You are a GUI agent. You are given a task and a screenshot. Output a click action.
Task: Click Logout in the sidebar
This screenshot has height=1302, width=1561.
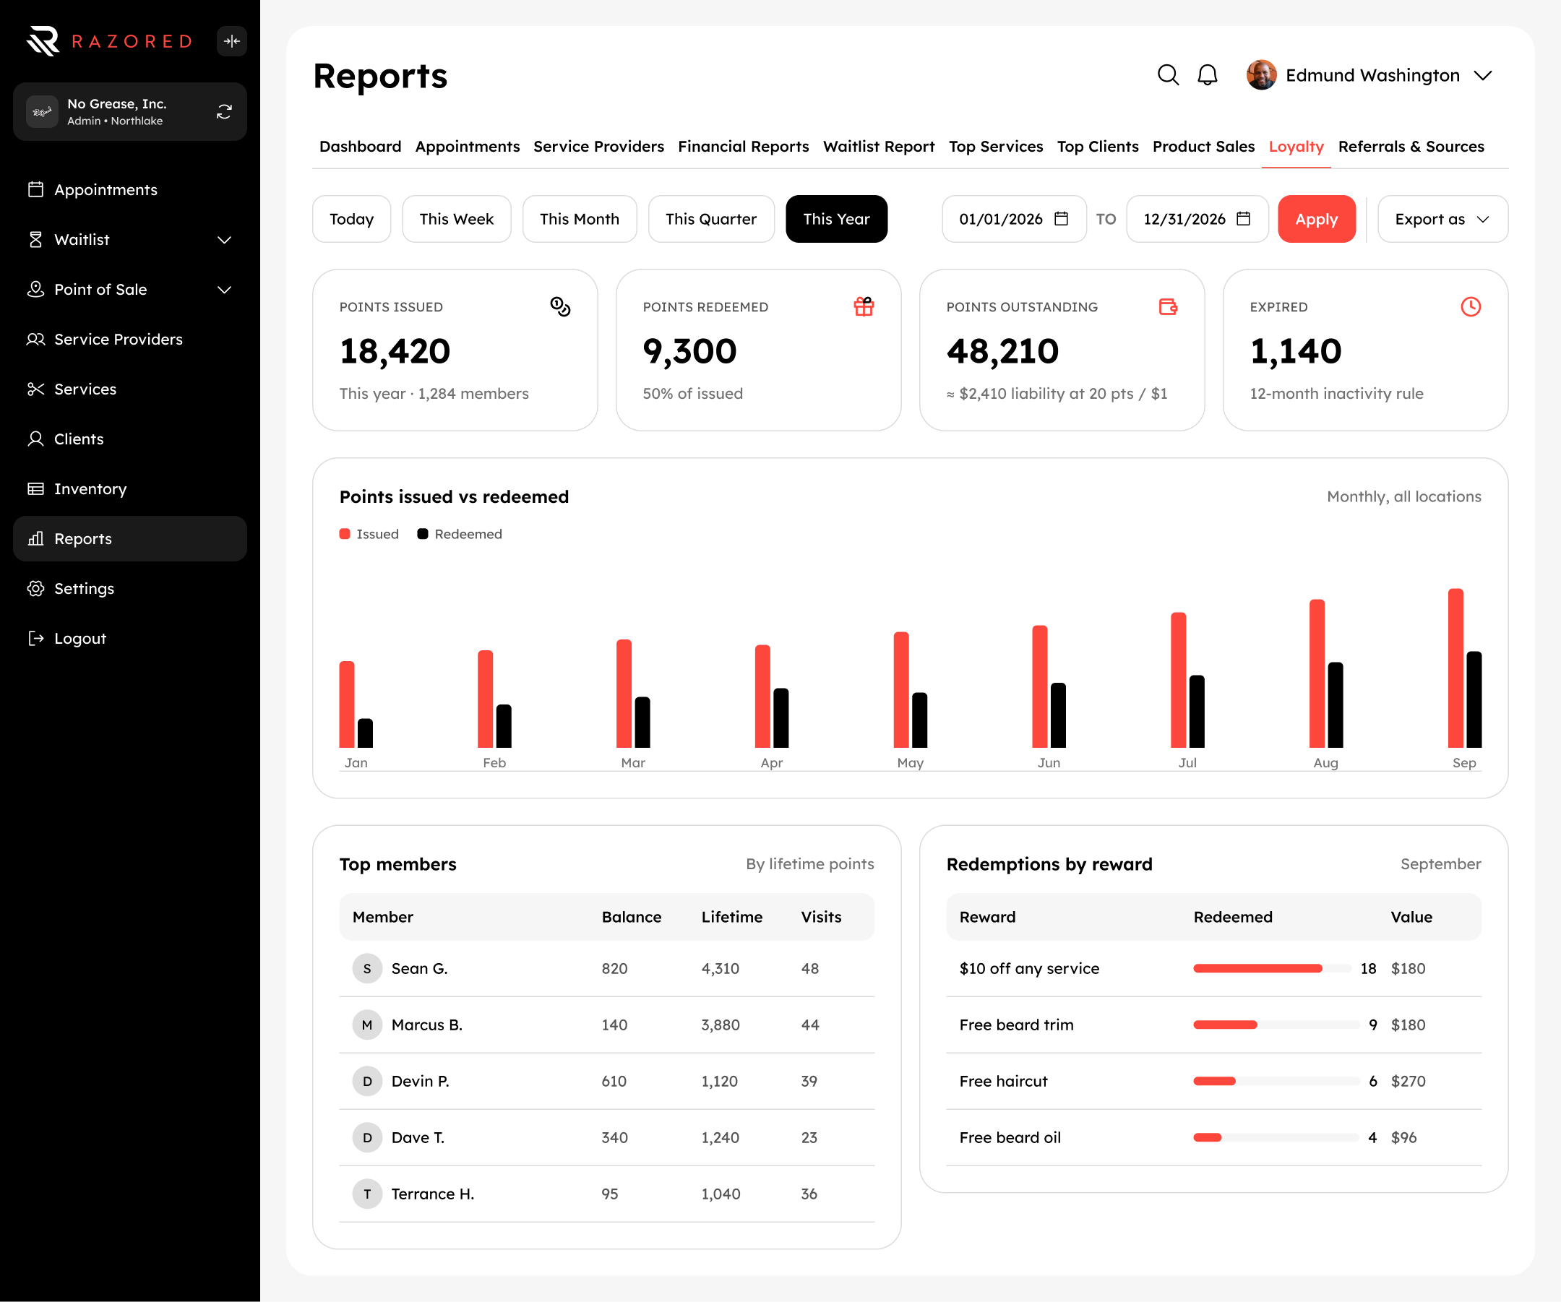point(130,637)
